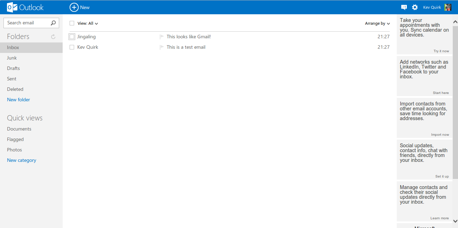Focus the Search email input field
458x228 pixels.
pyautogui.click(x=27, y=23)
